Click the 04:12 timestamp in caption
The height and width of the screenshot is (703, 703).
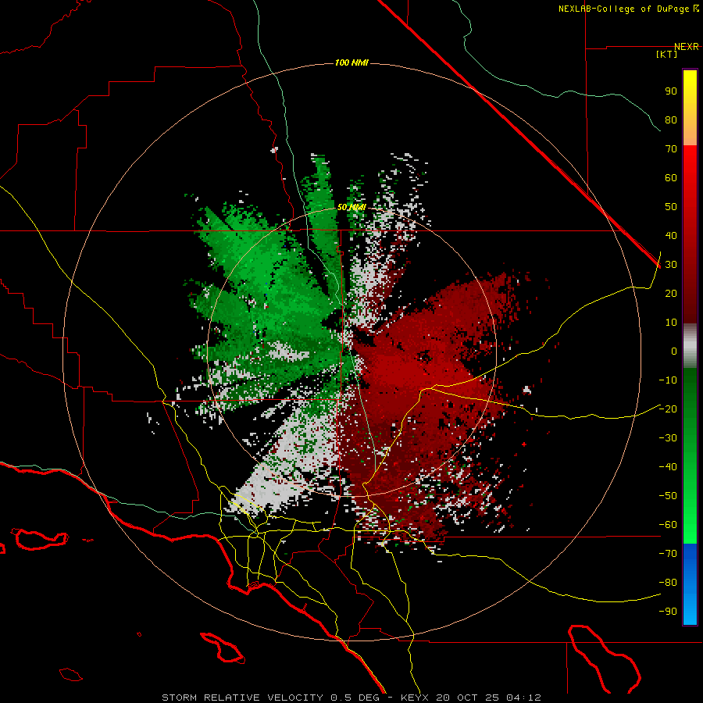523,698
